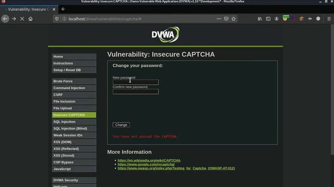Toggle the sidebar view icon
Image resolution: width=334 pixels, height=187 pixels.
click(x=268, y=19)
